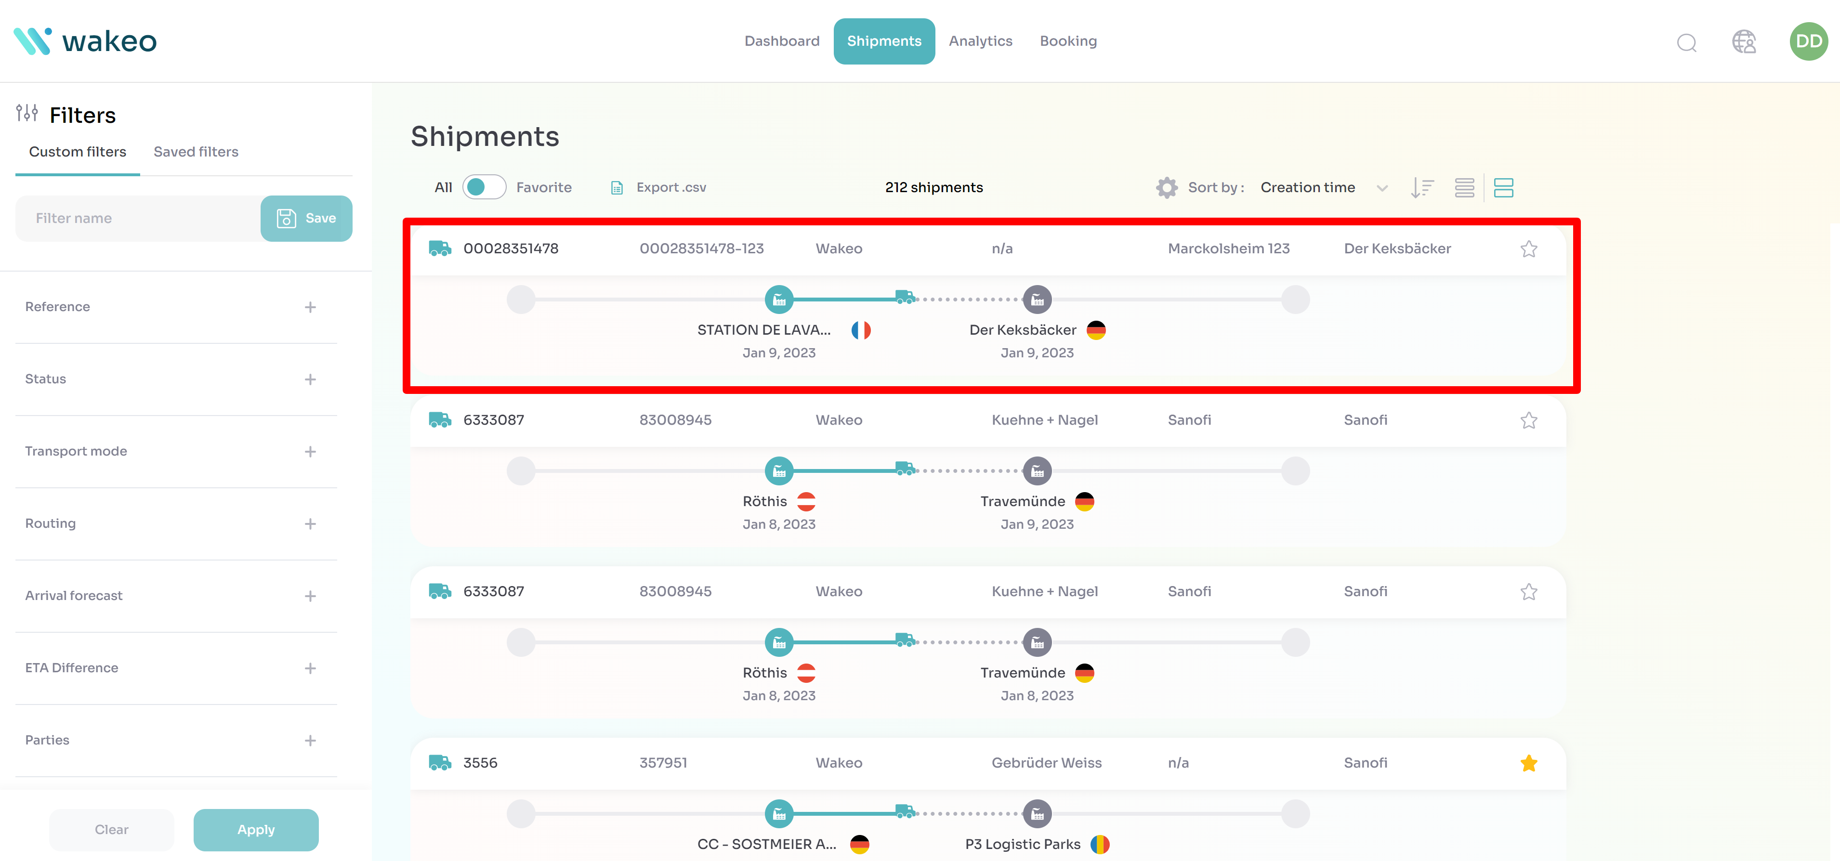Screen dimensions: 1840x861
Task: Open the DD user avatar menu
Action: 1808,41
